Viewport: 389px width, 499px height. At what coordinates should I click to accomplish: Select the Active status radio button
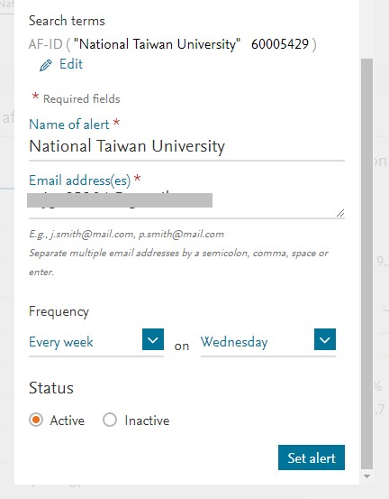click(x=36, y=420)
